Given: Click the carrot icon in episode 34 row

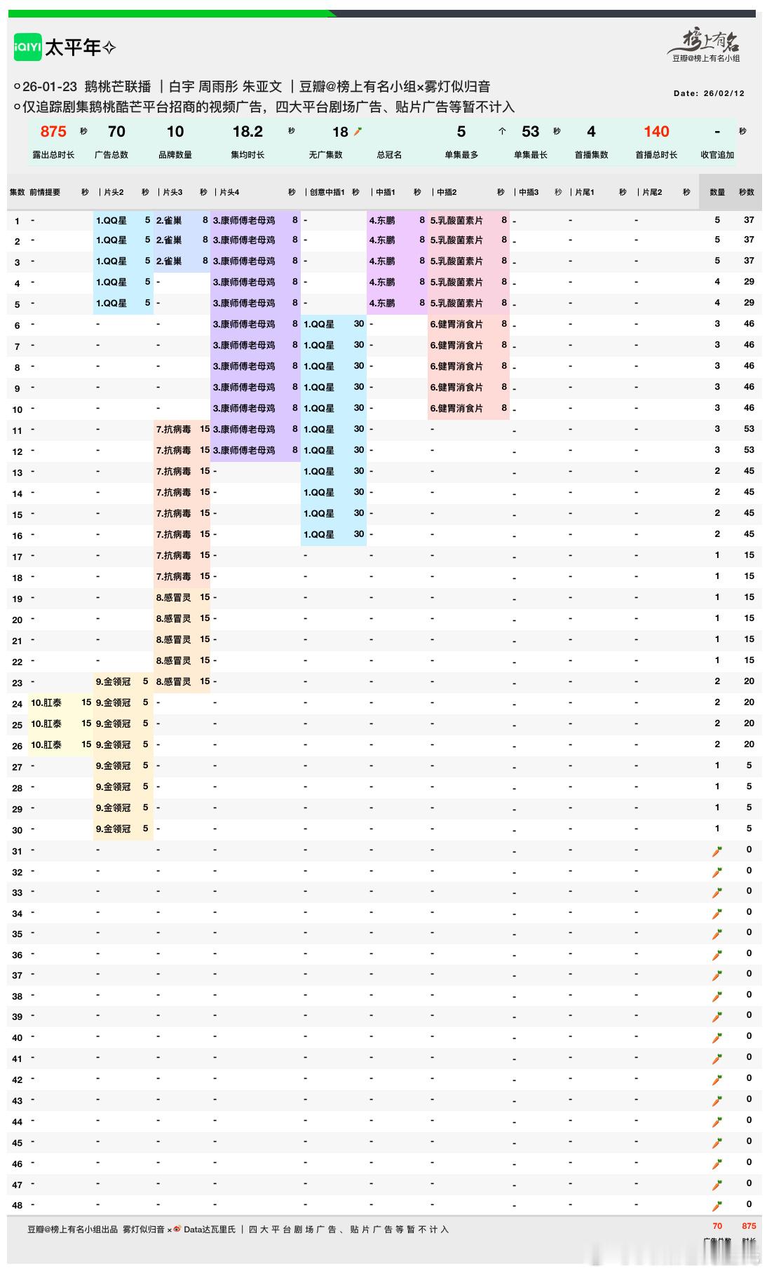Looking at the screenshot, I should point(717,913).
